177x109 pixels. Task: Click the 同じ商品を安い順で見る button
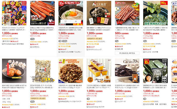(127, 53)
